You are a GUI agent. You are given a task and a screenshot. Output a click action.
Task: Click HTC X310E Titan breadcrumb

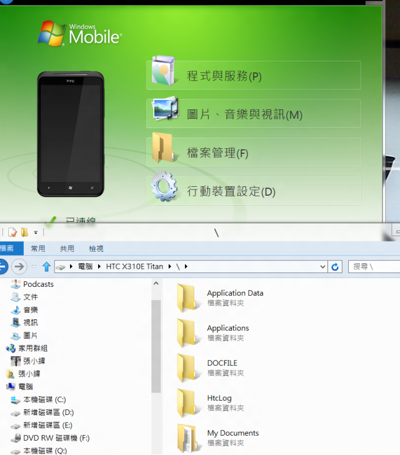(134, 266)
